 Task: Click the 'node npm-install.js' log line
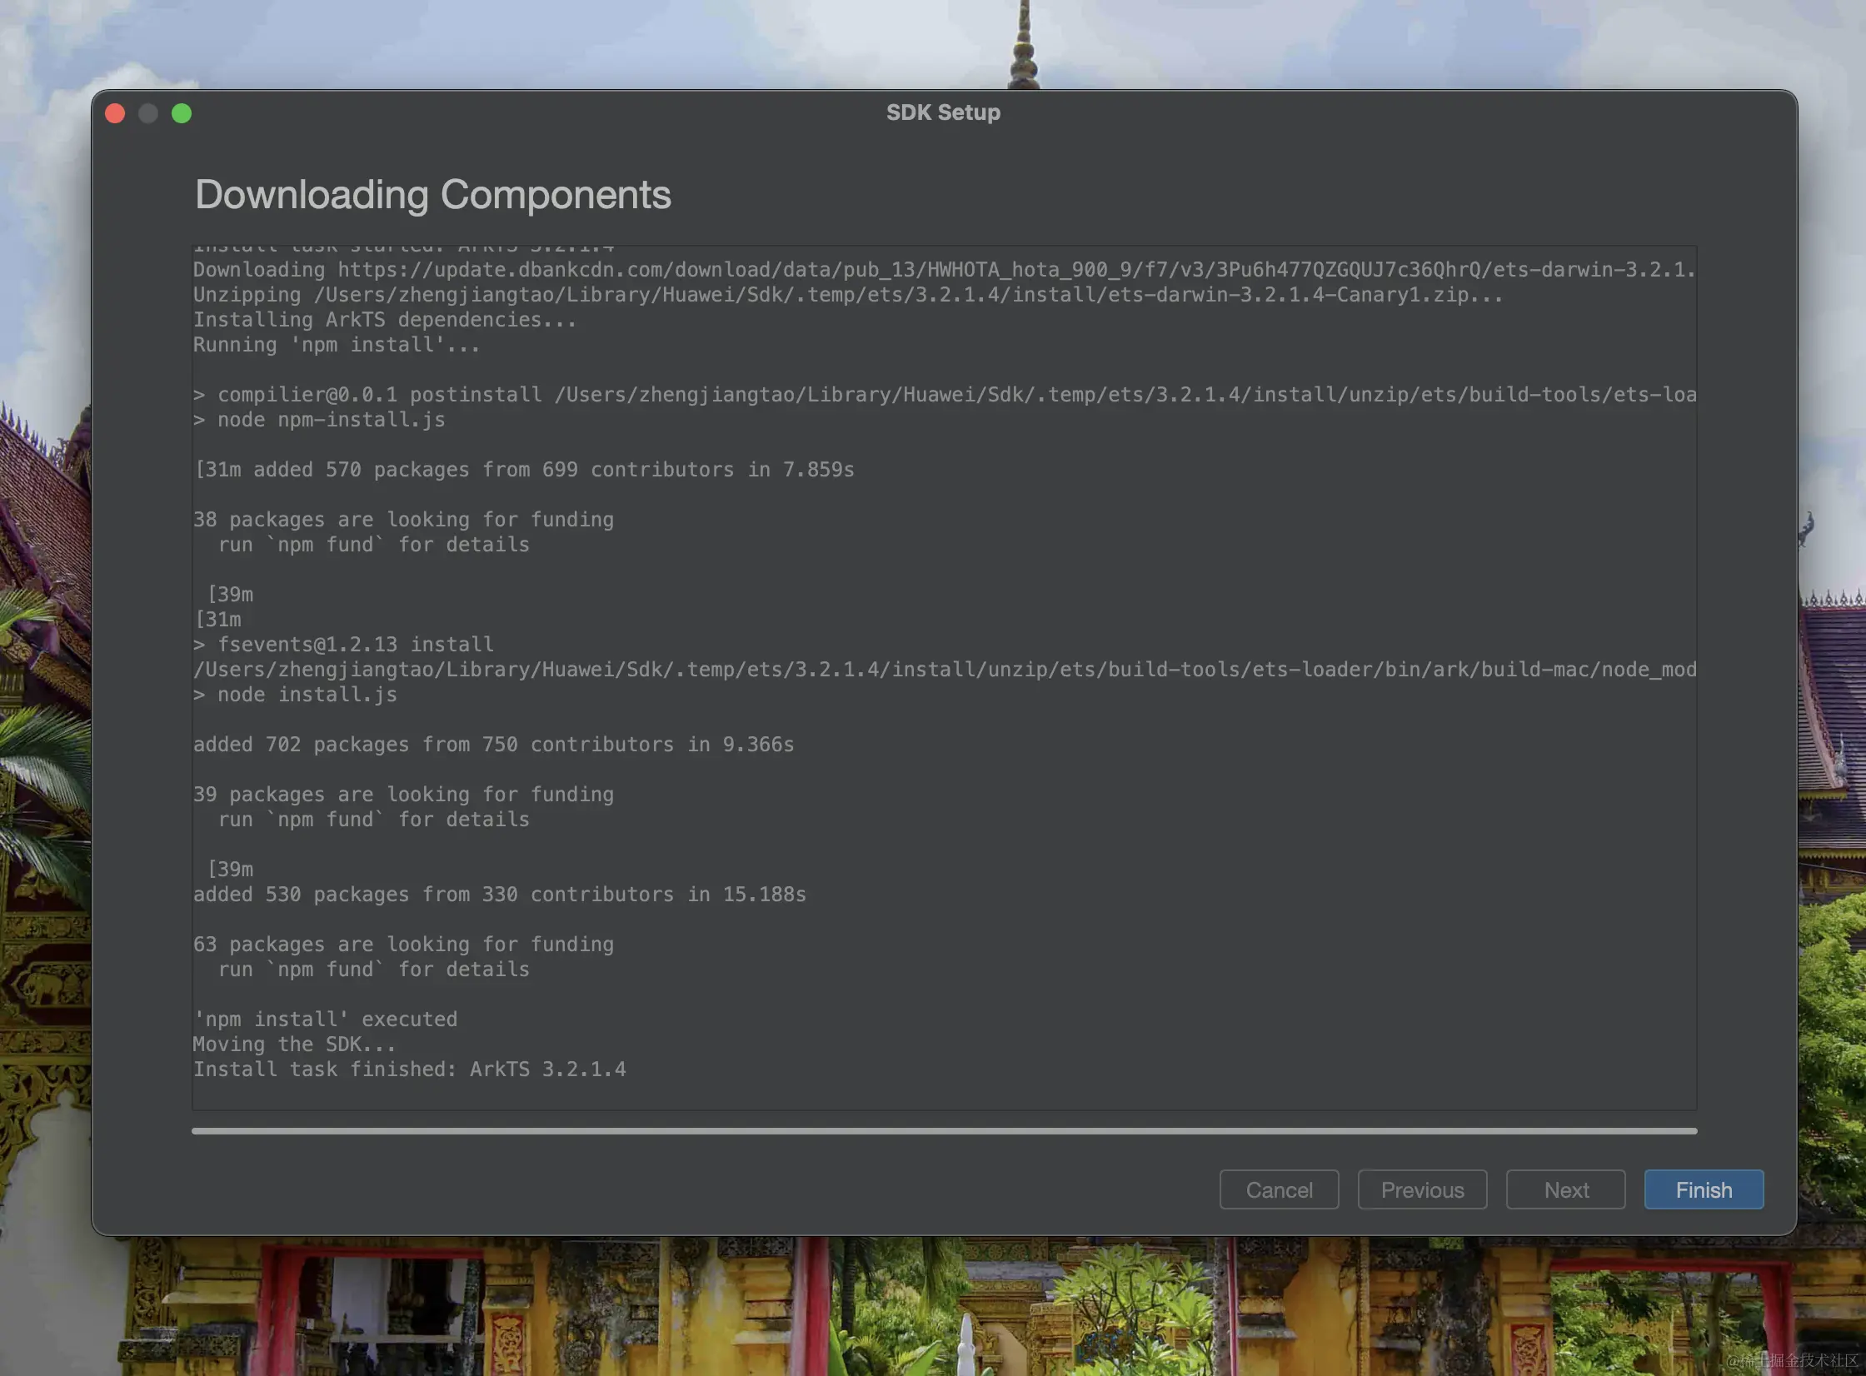pyautogui.click(x=331, y=420)
